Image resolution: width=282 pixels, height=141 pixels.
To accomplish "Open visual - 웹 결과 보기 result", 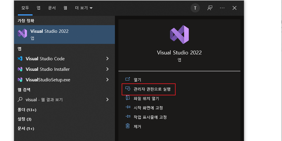I will (44, 99).
